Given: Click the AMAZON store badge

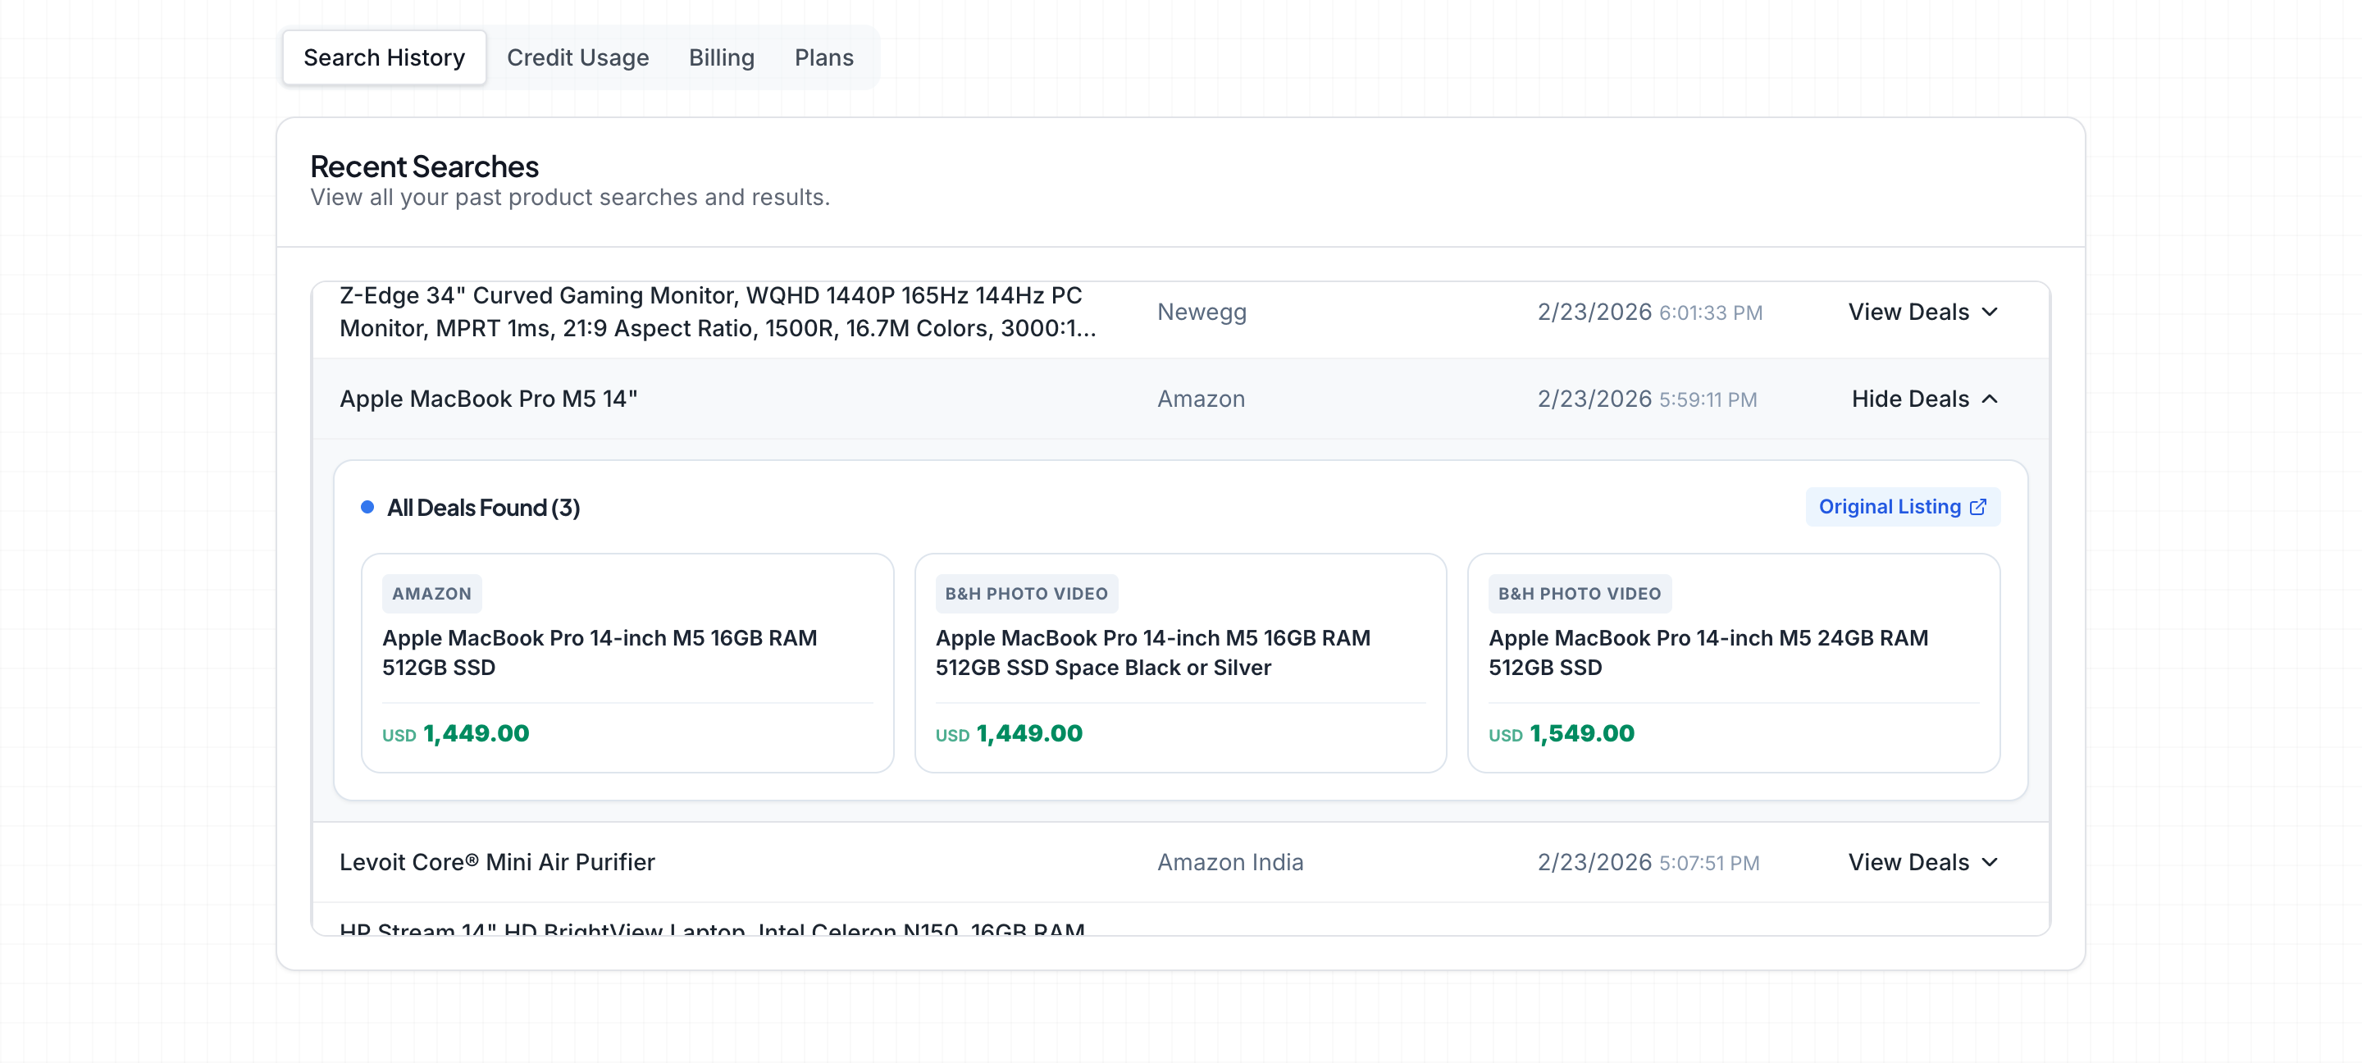Looking at the screenshot, I should [431, 593].
